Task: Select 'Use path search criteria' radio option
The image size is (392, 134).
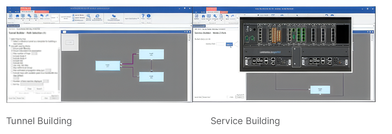Action: point(10,46)
